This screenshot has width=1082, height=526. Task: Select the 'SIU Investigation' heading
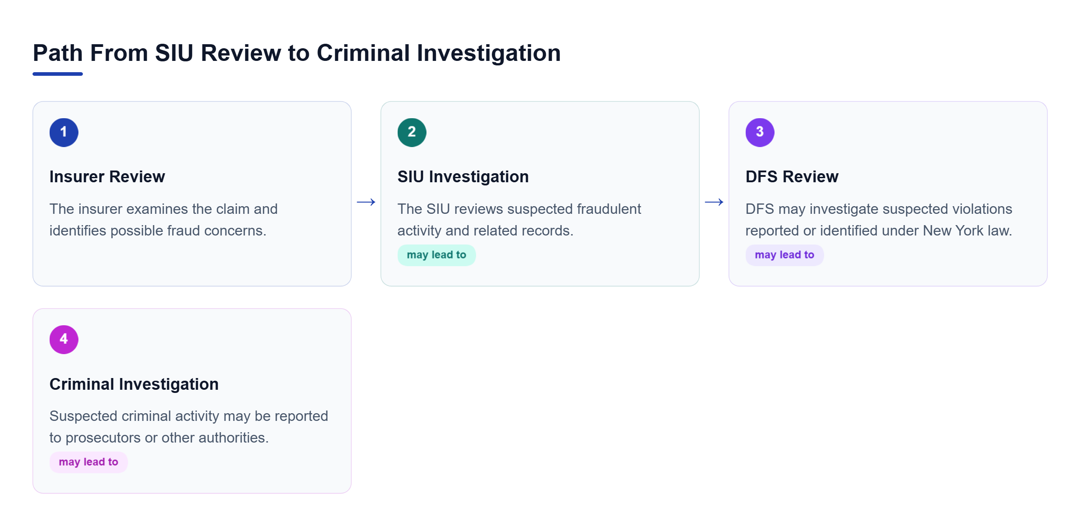tap(463, 176)
